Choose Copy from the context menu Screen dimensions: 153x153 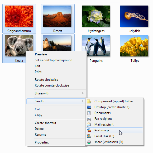tap(39, 115)
